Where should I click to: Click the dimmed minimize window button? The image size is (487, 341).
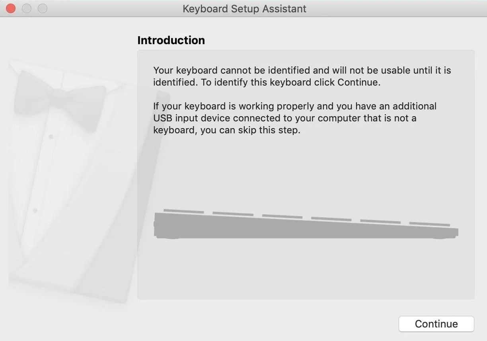coord(27,8)
